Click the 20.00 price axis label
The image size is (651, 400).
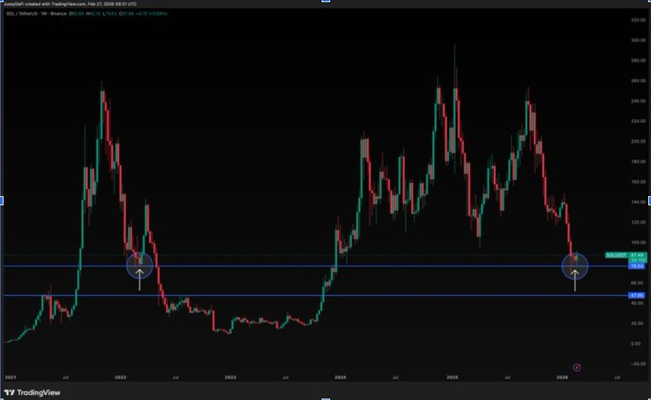(x=638, y=323)
